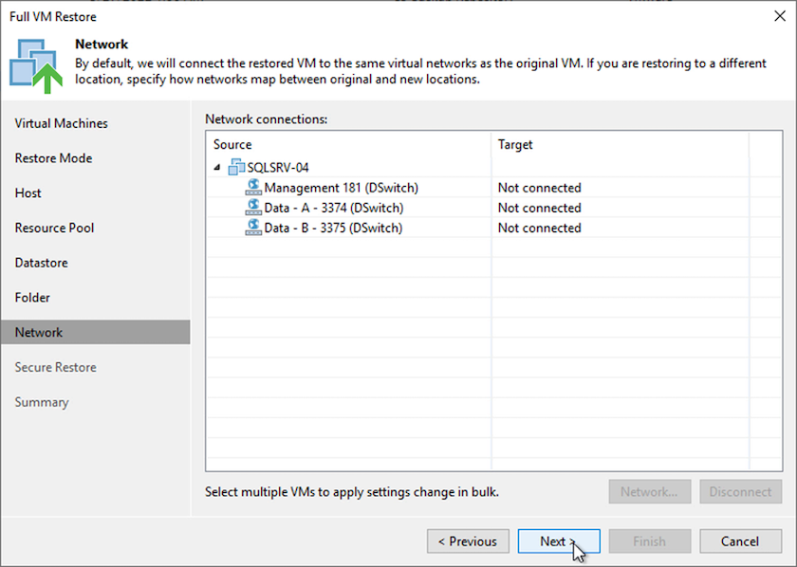Click the Data - A - 3374 network icon
Screen dimensions: 797x567
point(253,208)
